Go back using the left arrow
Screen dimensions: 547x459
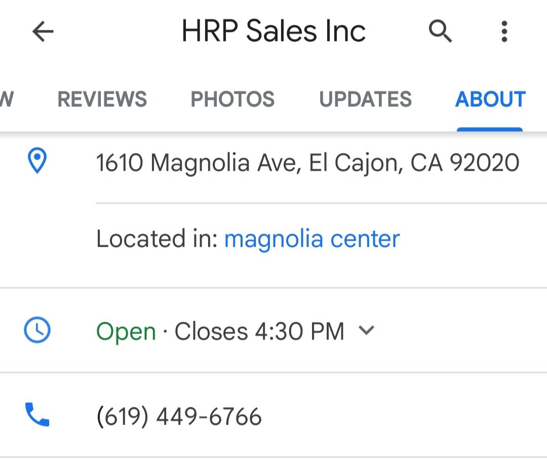coord(43,31)
